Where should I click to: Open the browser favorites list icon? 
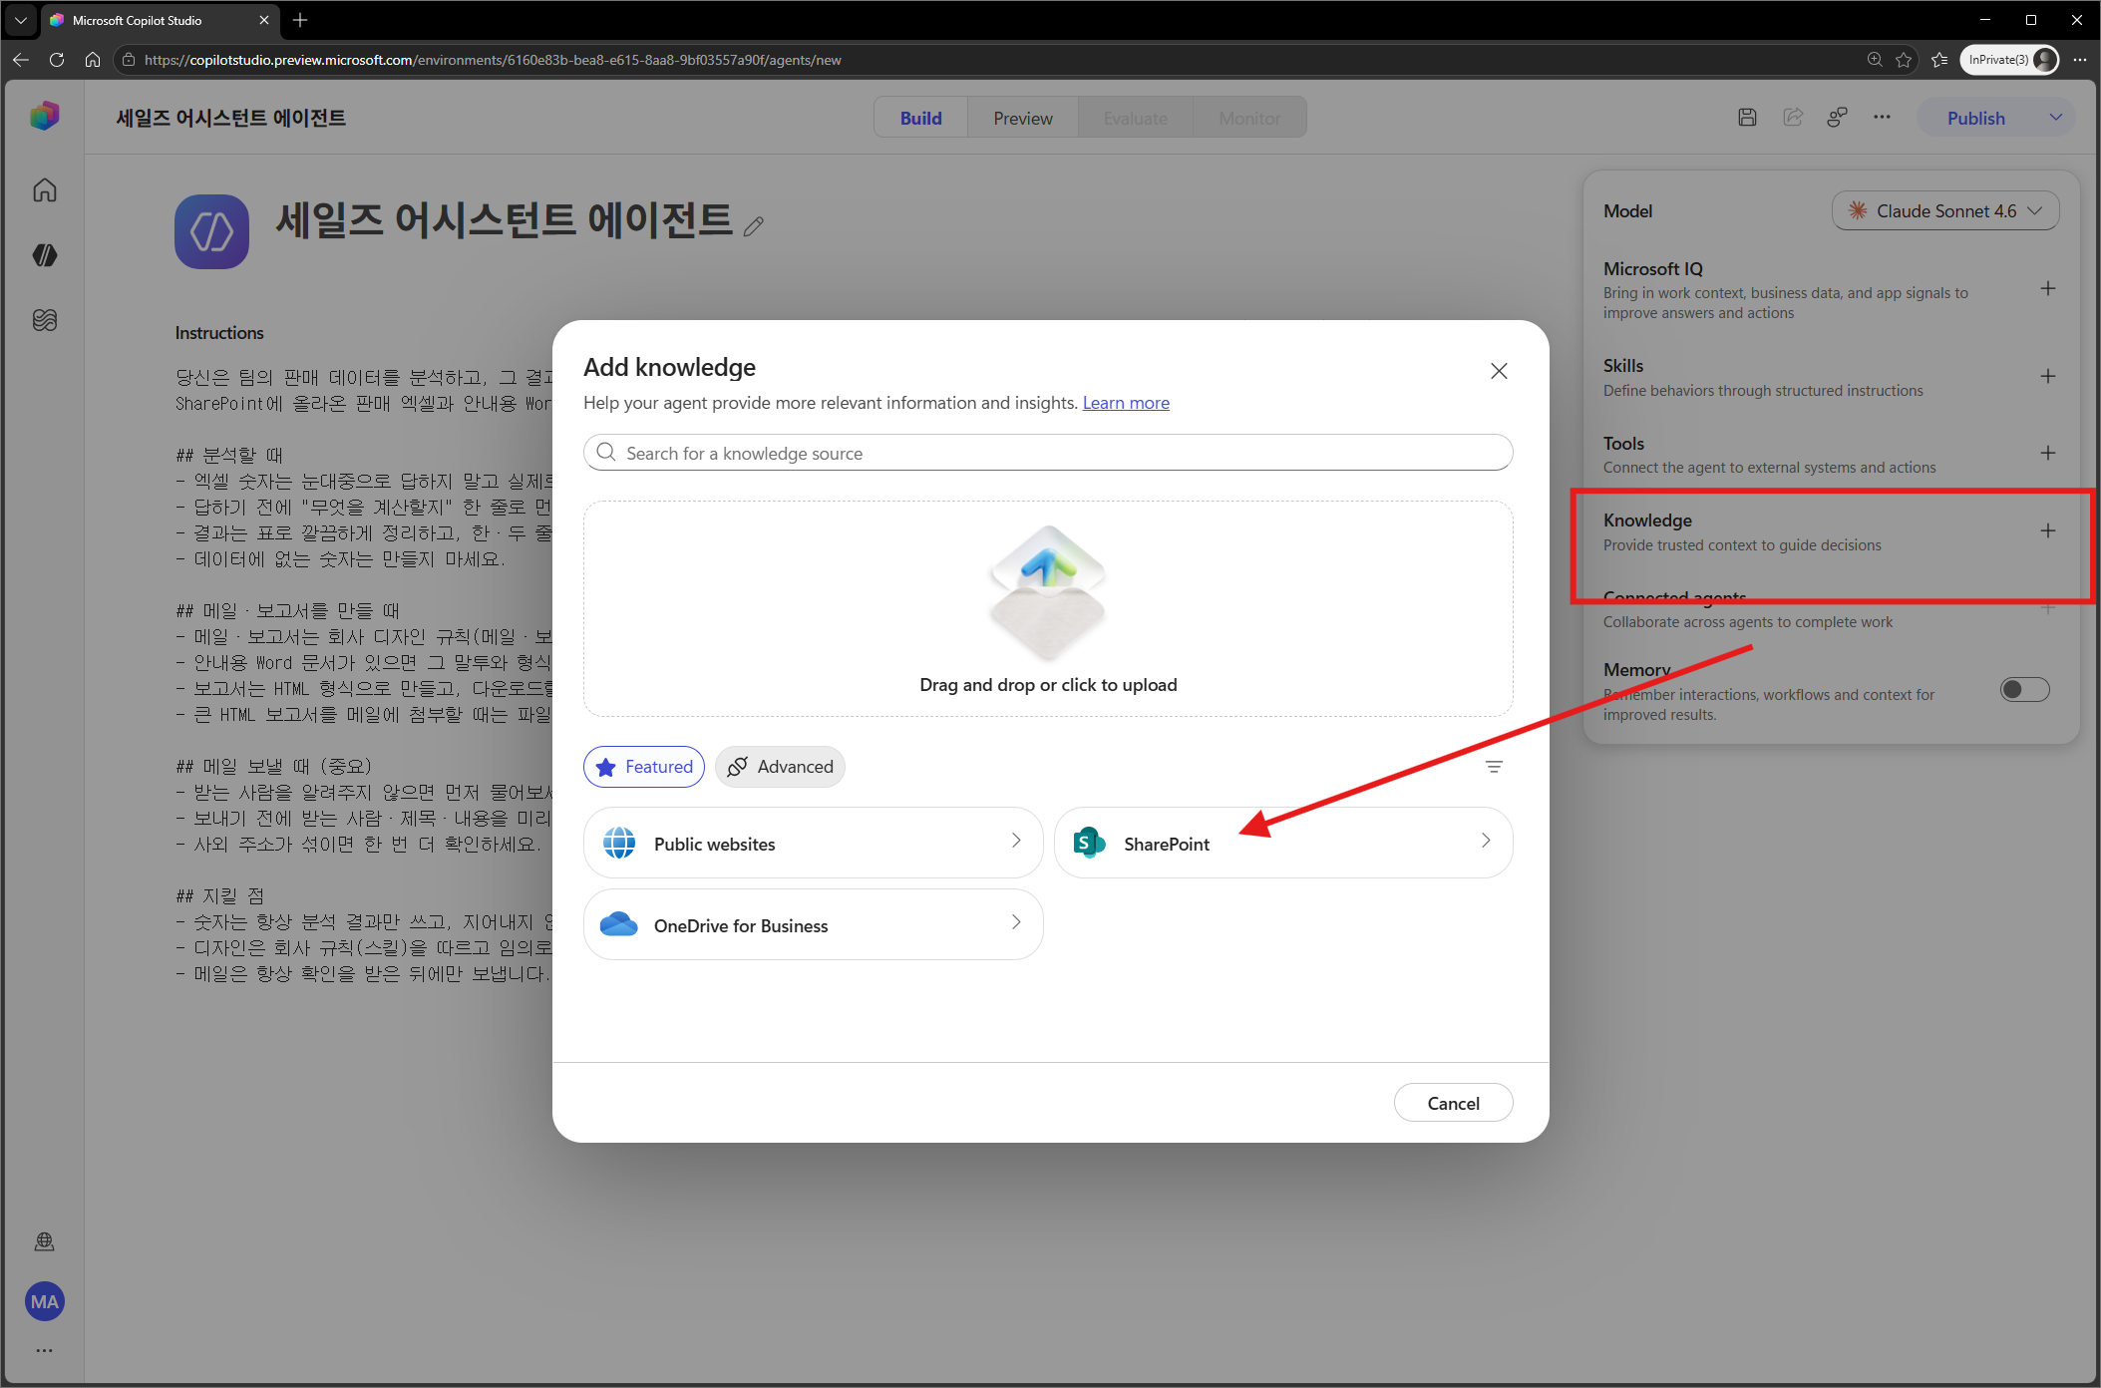1939,60
